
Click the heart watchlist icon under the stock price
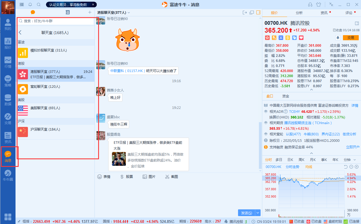[x=301, y=37]
